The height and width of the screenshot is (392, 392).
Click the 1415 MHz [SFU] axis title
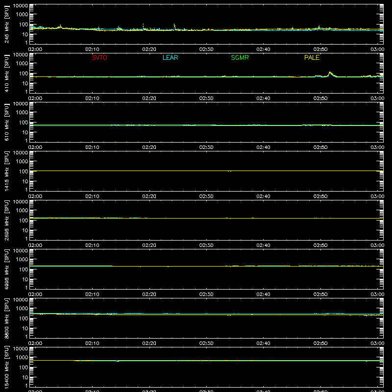coord(6,171)
